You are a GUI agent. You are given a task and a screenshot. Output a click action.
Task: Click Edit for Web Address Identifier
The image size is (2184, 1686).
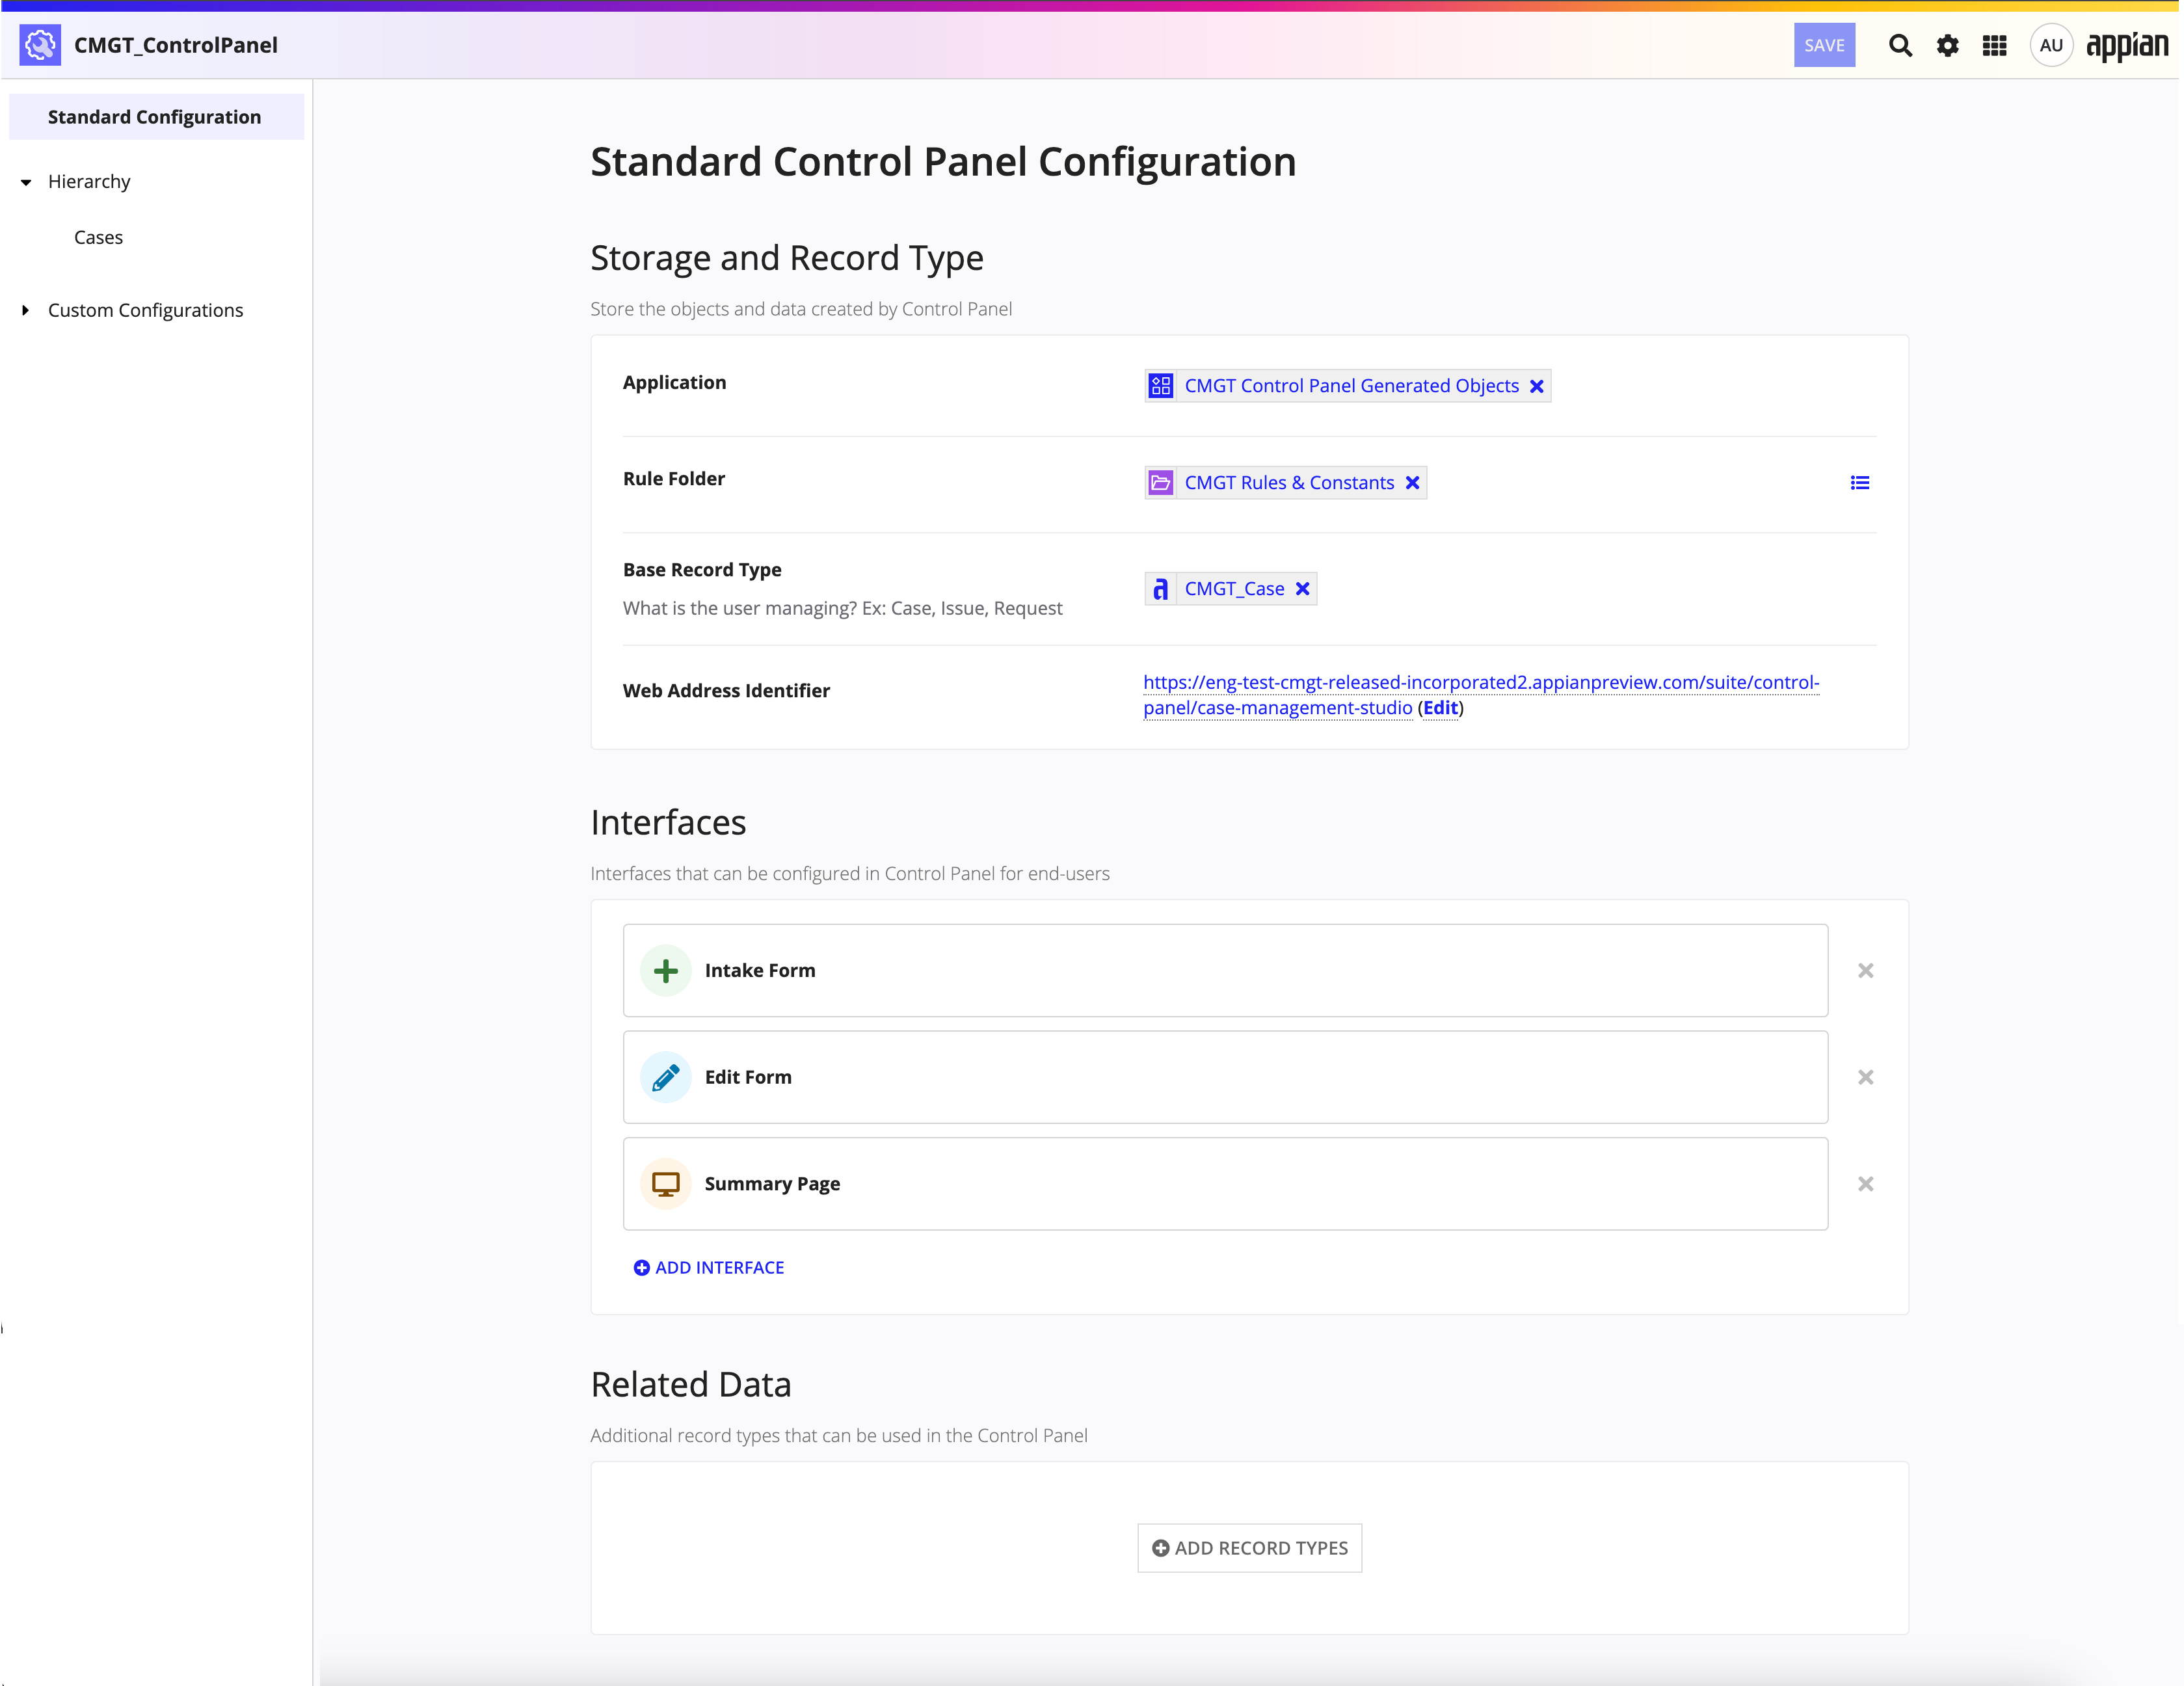(1440, 708)
